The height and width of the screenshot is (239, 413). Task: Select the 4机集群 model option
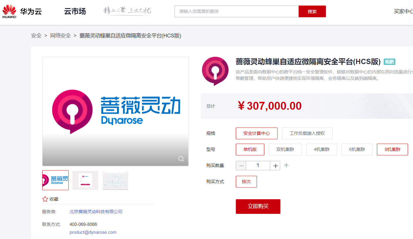(x=321, y=149)
